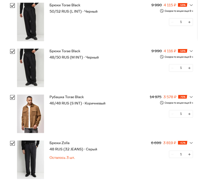198x184 pixels.
Task: Add one more Рубашка Torae Black
Action: click(x=189, y=114)
